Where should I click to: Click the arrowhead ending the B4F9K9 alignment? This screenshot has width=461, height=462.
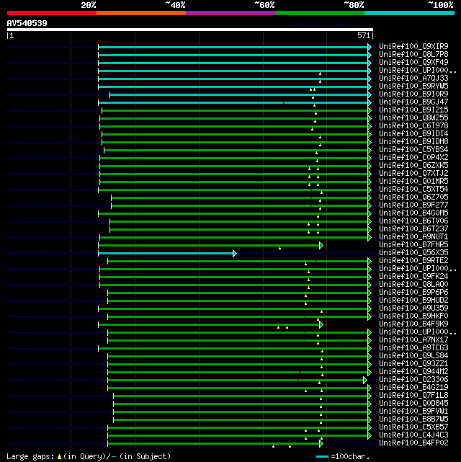coord(321,324)
